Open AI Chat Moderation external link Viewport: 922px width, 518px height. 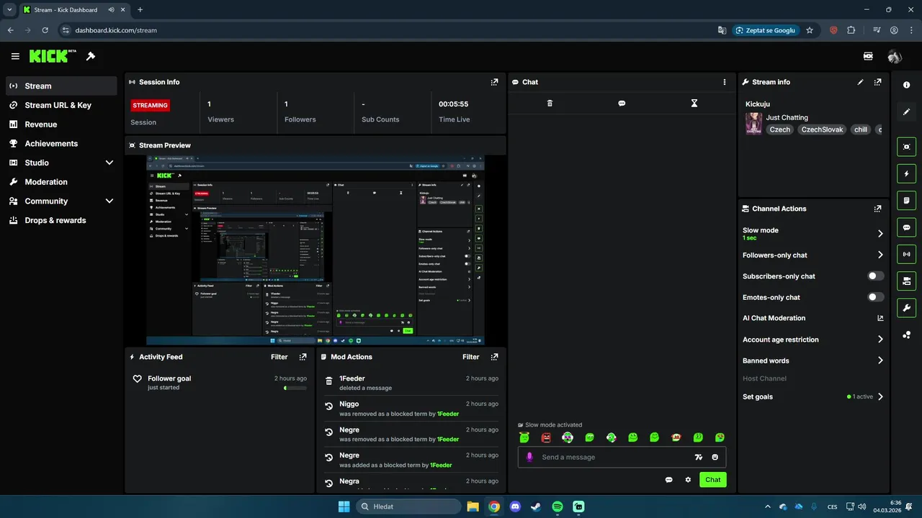click(x=880, y=318)
